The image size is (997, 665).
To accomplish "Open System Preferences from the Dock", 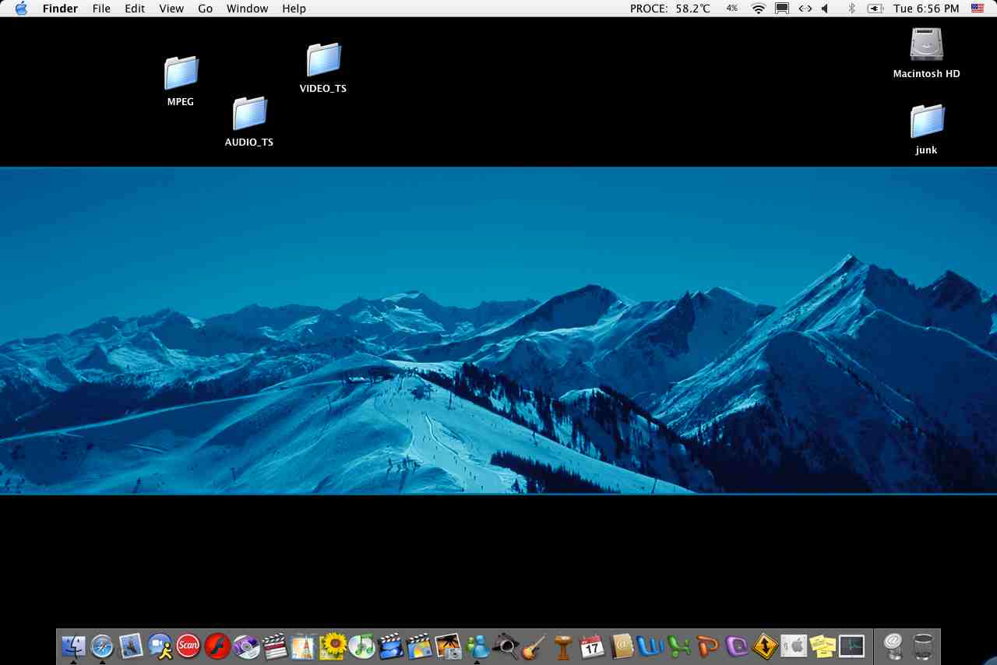I will coord(794,646).
